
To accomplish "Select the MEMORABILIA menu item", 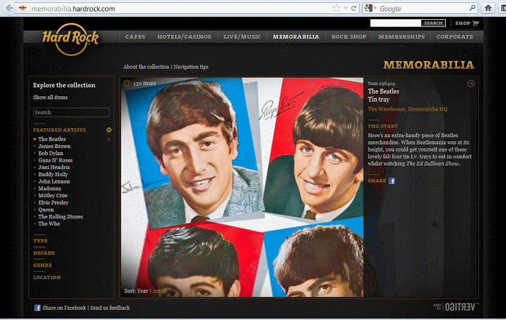I will click(x=296, y=37).
